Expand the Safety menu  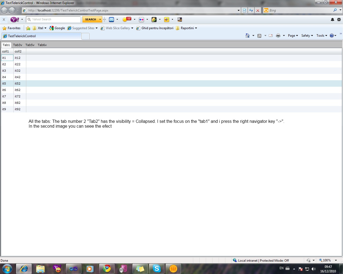(307, 36)
